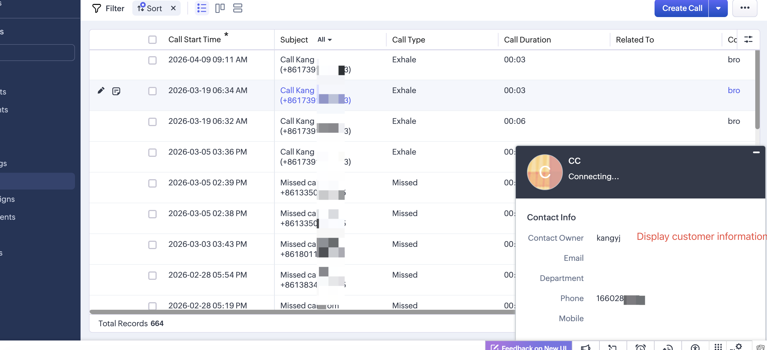The image size is (767, 350).
Task: Open the Subject All filter dropdown
Action: click(x=324, y=40)
